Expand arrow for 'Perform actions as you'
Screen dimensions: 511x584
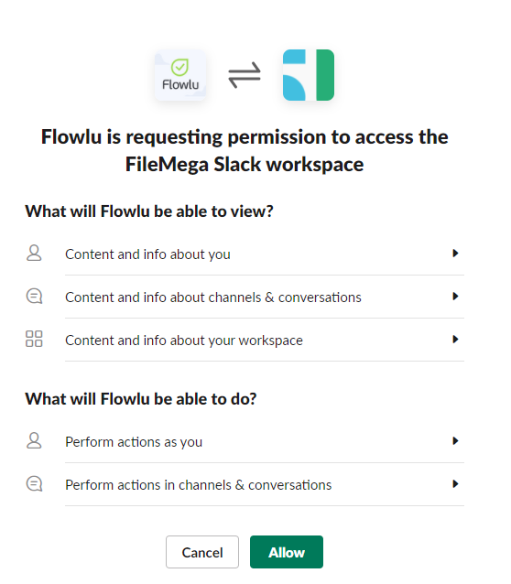coord(455,441)
